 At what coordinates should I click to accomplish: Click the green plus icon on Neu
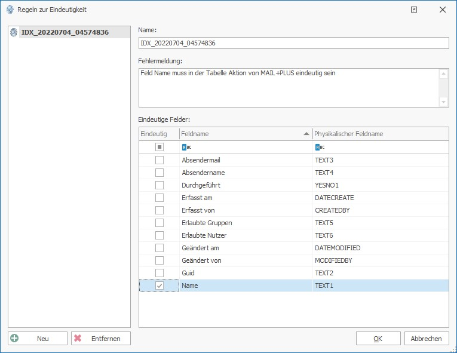coord(14,338)
